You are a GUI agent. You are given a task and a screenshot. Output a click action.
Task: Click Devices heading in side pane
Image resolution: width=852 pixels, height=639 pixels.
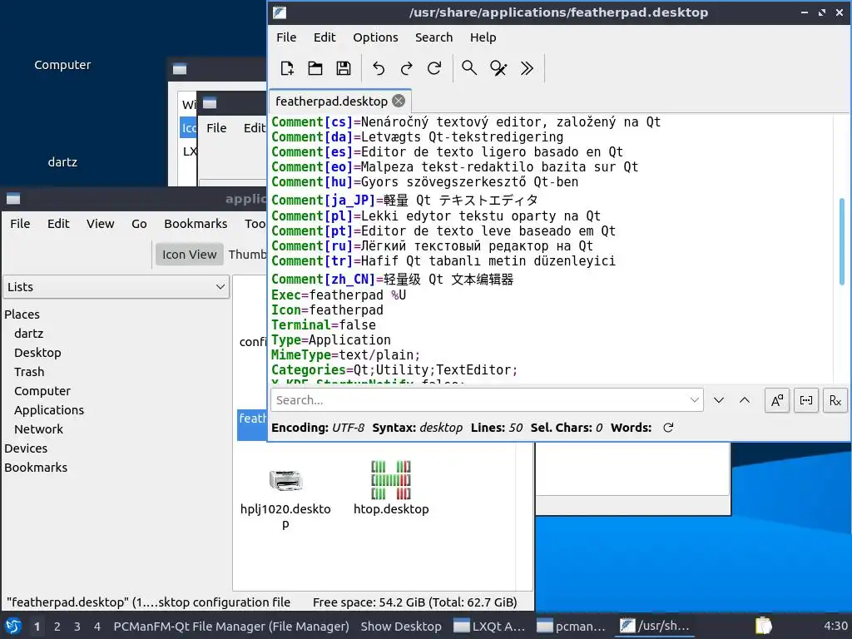pos(26,448)
